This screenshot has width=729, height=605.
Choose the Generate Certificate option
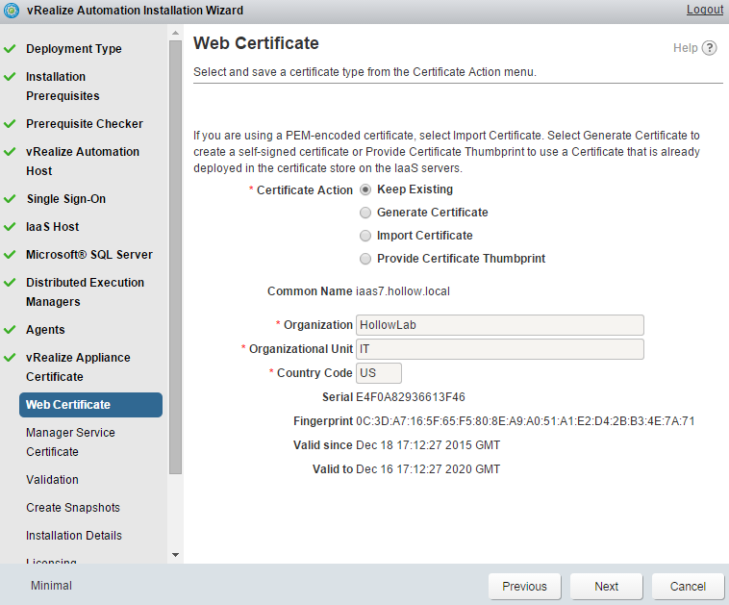(x=365, y=213)
